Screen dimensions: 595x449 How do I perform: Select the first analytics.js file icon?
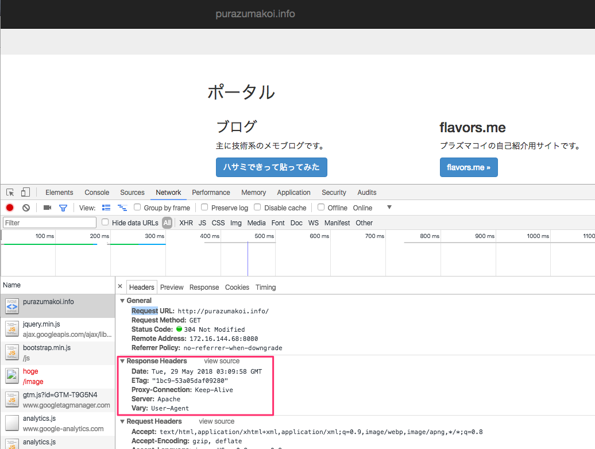pos(11,423)
